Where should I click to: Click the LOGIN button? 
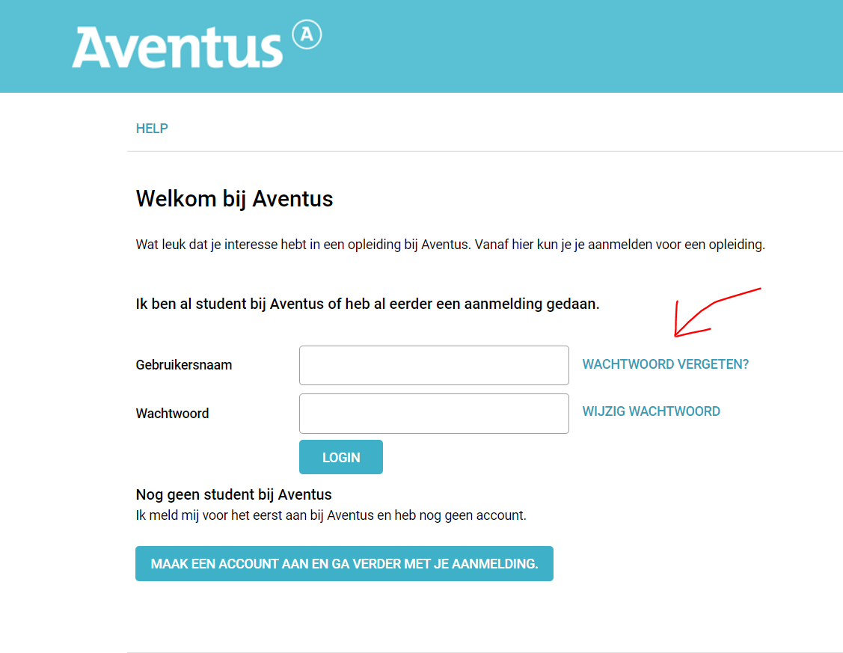(x=341, y=457)
